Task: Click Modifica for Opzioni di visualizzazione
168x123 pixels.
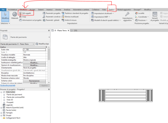Action: (x=34, y=65)
